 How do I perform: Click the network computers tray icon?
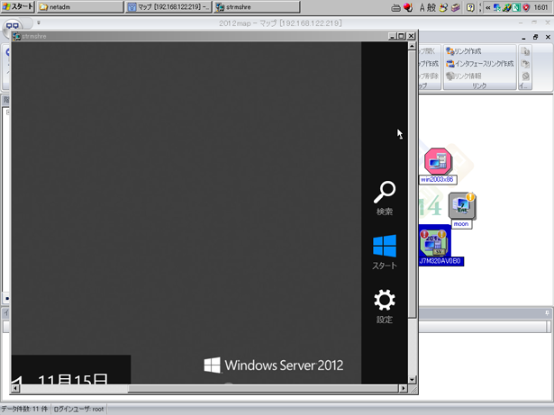click(497, 7)
